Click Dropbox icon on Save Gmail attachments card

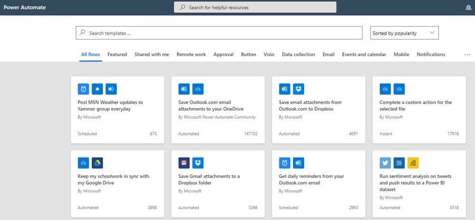point(198,163)
